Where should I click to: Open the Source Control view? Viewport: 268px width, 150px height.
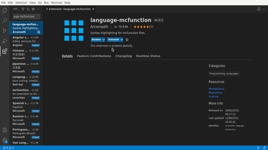[x=5, y=30]
